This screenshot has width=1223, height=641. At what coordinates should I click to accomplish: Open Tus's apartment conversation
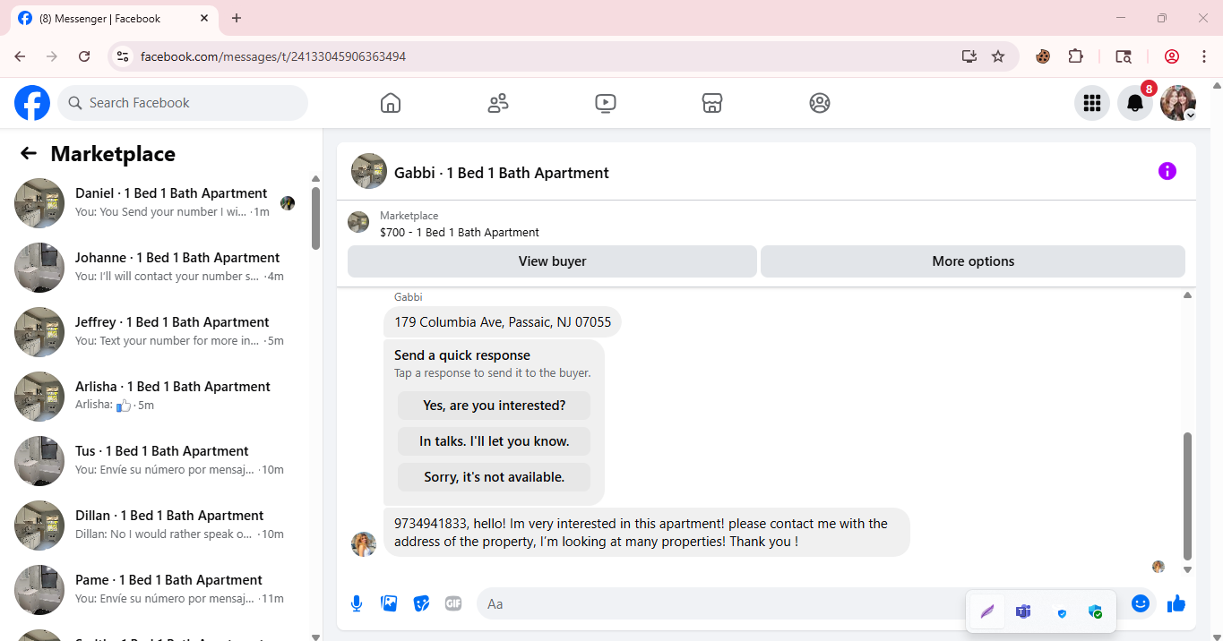tap(157, 460)
